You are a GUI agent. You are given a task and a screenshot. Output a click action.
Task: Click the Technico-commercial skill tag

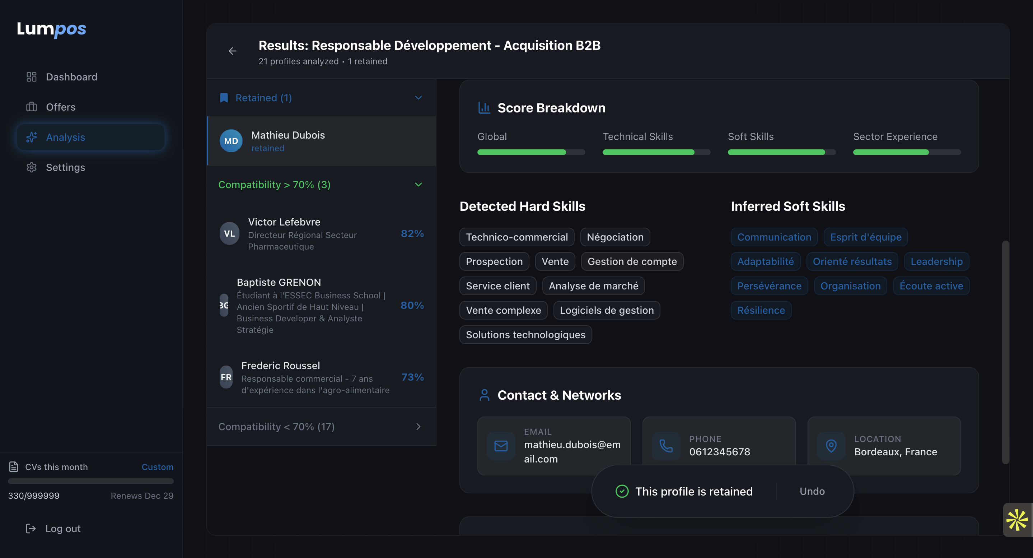[x=516, y=237]
